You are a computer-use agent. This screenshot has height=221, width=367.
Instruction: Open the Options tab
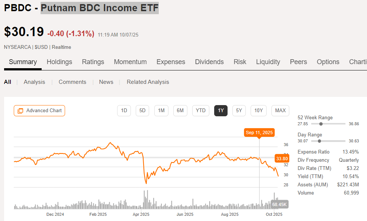pos(328,62)
